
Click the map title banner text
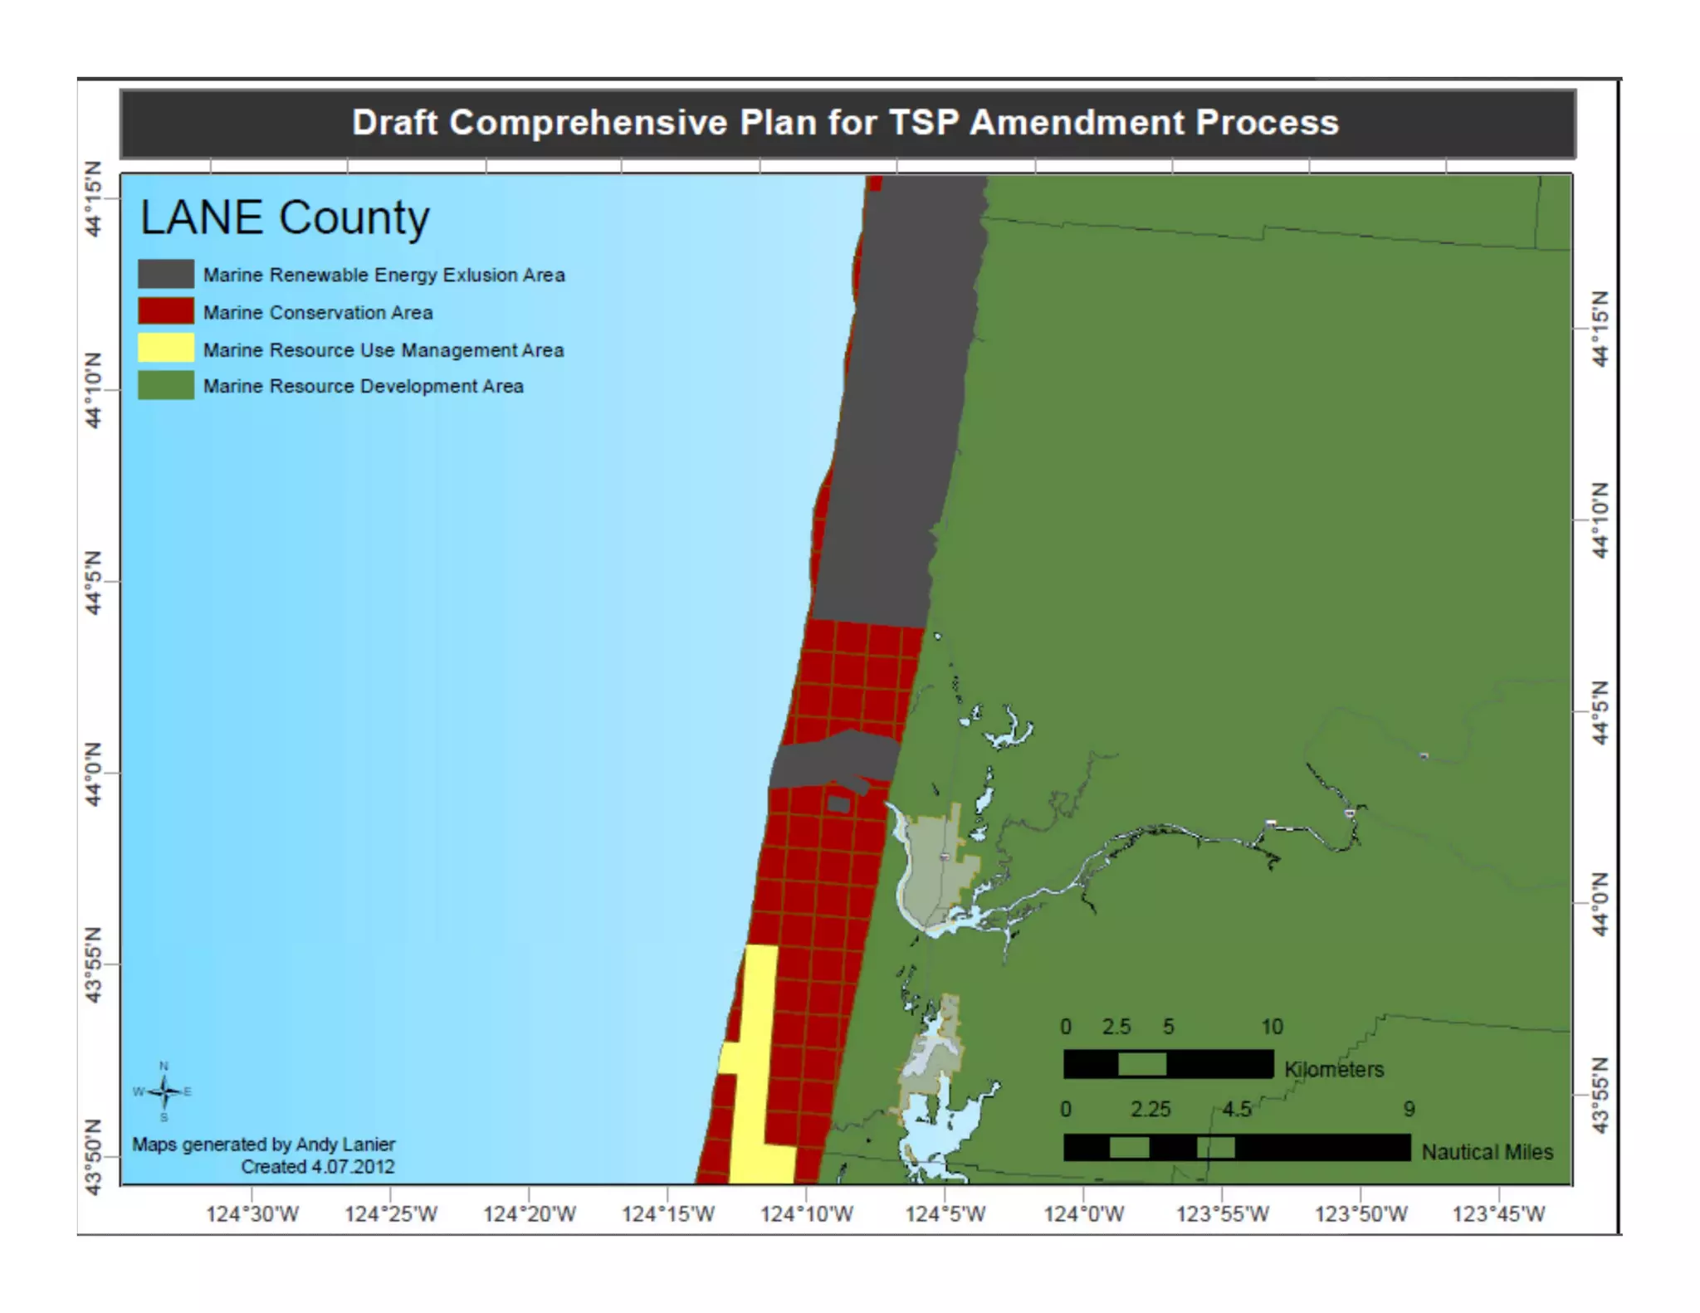(x=845, y=123)
